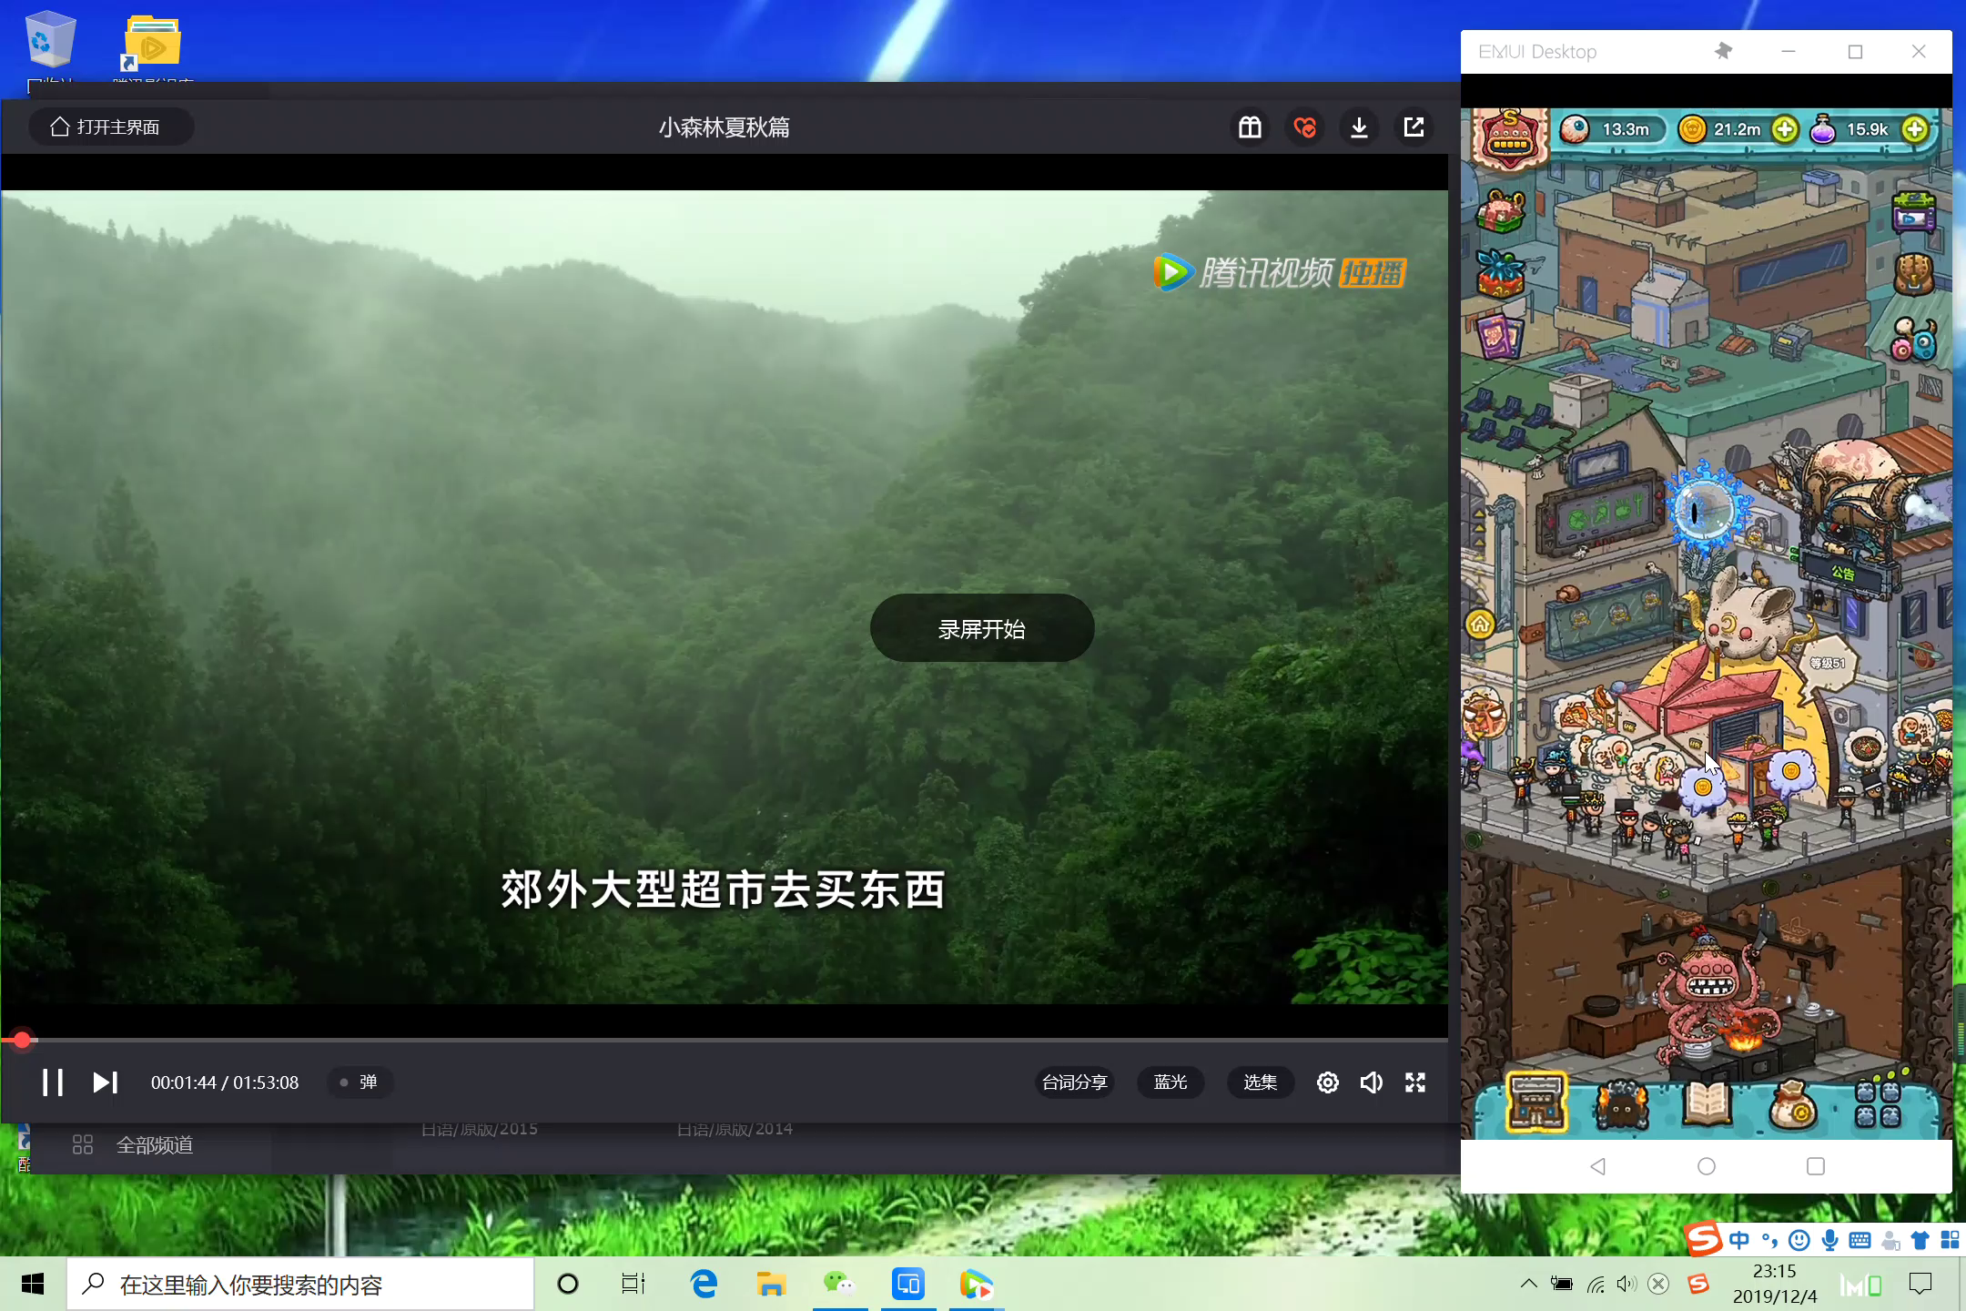Toggle the 弹 danmaku switch
The height and width of the screenshot is (1311, 1966).
[360, 1082]
